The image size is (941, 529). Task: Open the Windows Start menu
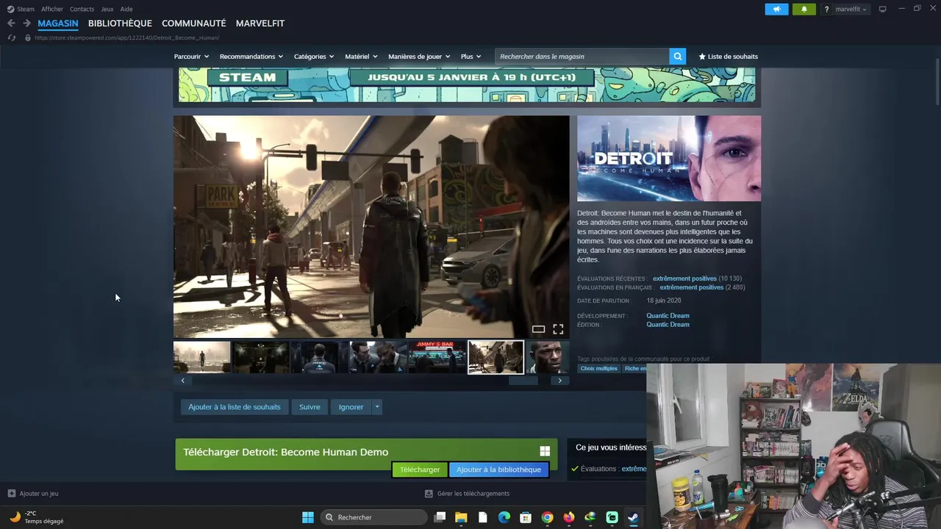pos(308,517)
